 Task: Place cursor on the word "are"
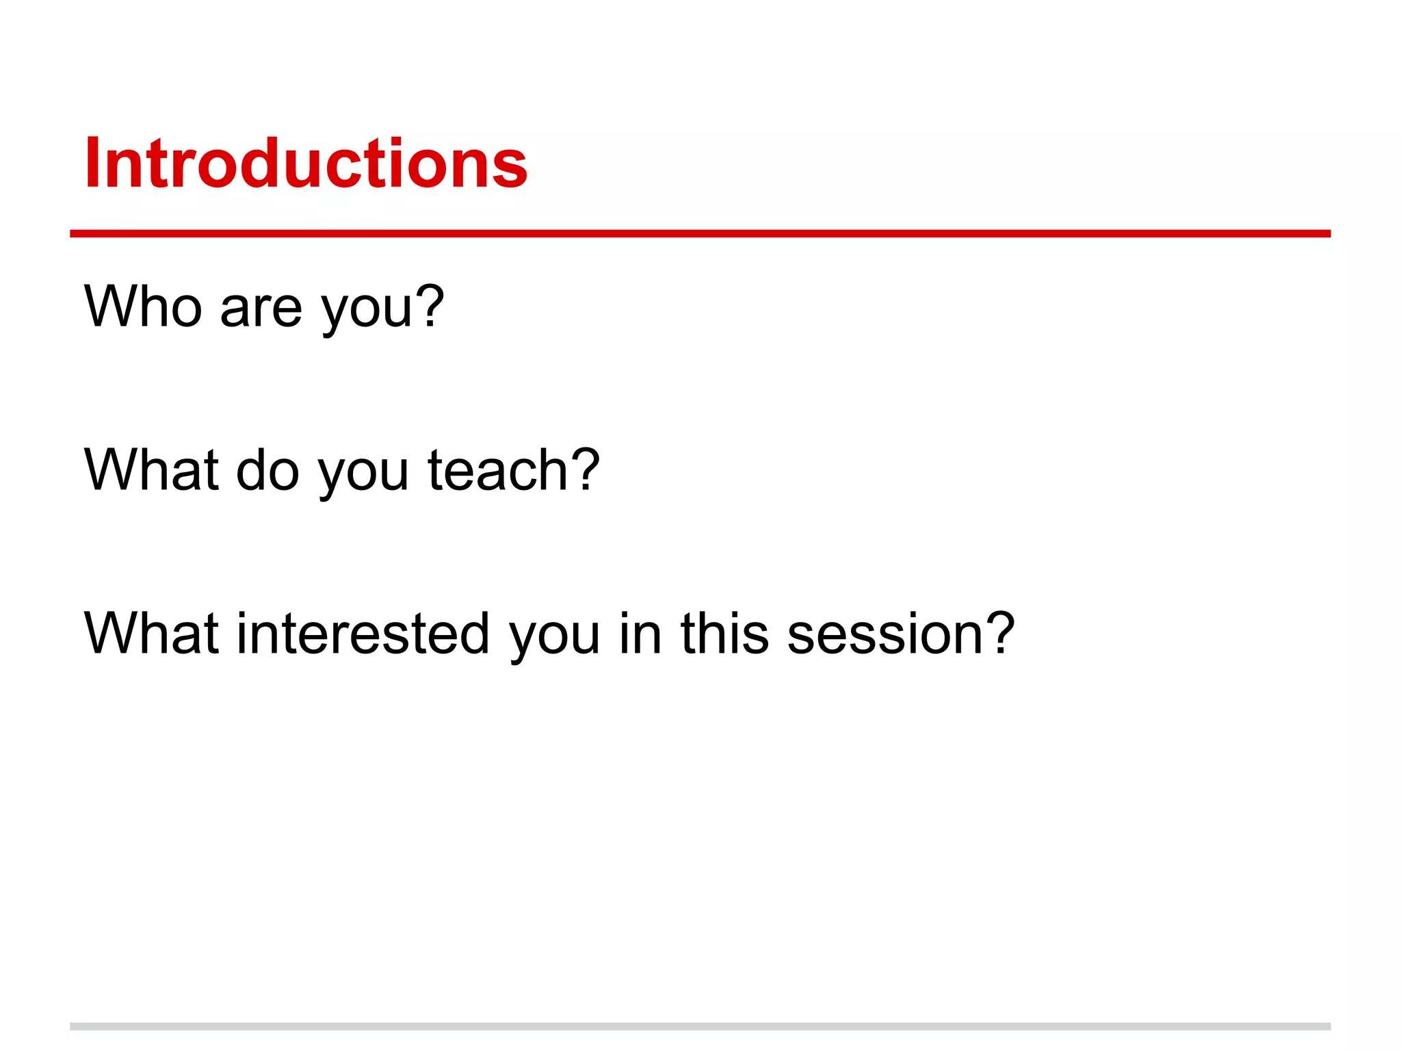pyautogui.click(x=261, y=309)
